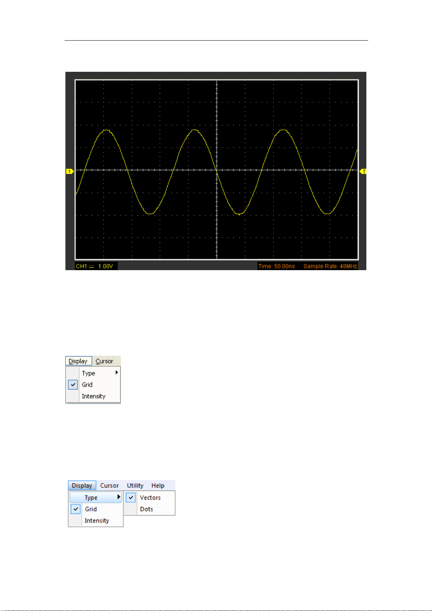Select the highlighted Type item in lower menu

point(96,498)
